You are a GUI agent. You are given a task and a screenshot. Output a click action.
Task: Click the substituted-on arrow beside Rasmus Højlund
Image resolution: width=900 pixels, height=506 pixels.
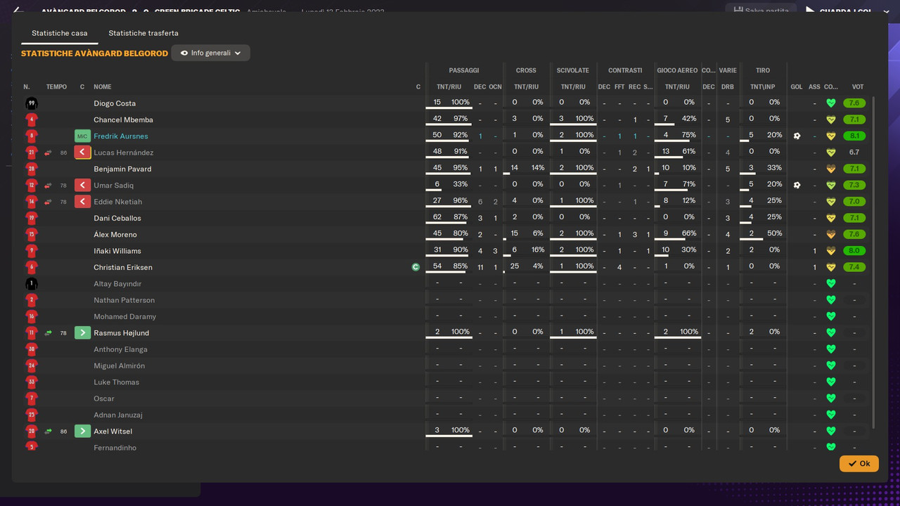coord(82,333)
